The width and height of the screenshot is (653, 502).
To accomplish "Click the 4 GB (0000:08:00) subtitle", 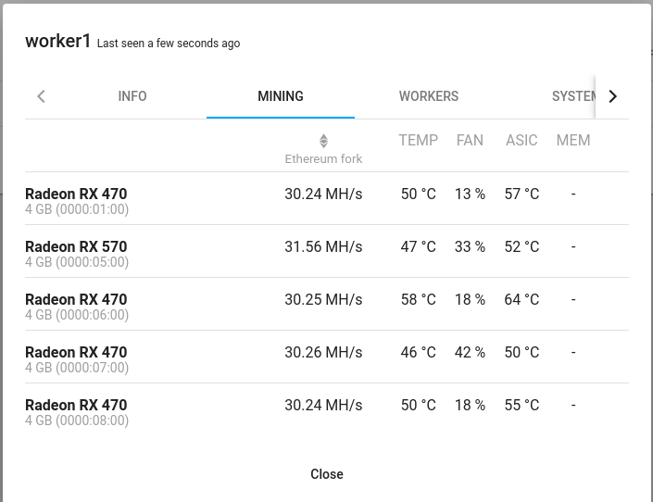I will click(x=77, y=420).
